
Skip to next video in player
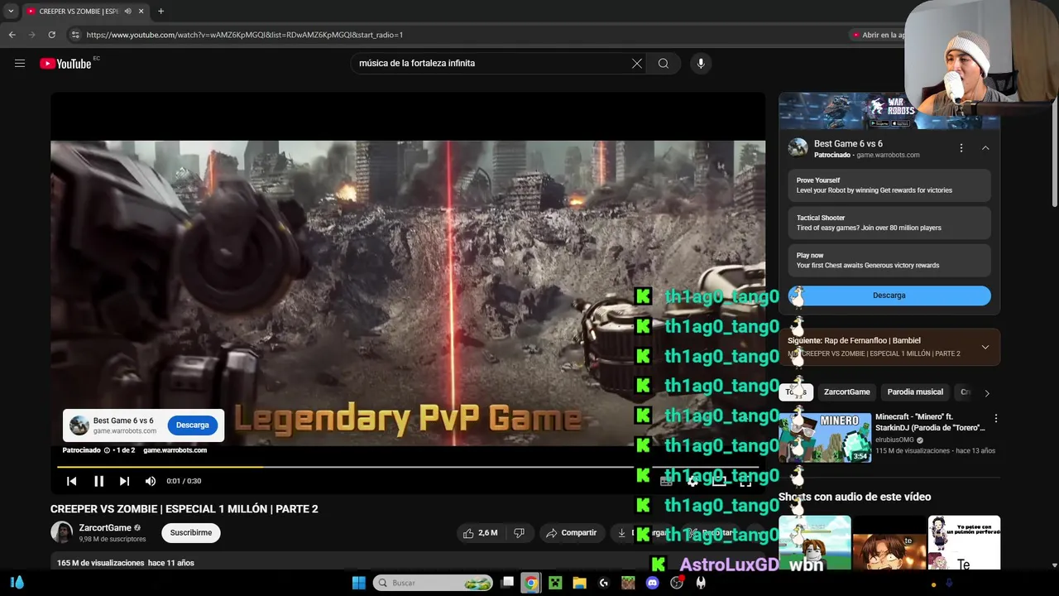click(x=124, y=481)
